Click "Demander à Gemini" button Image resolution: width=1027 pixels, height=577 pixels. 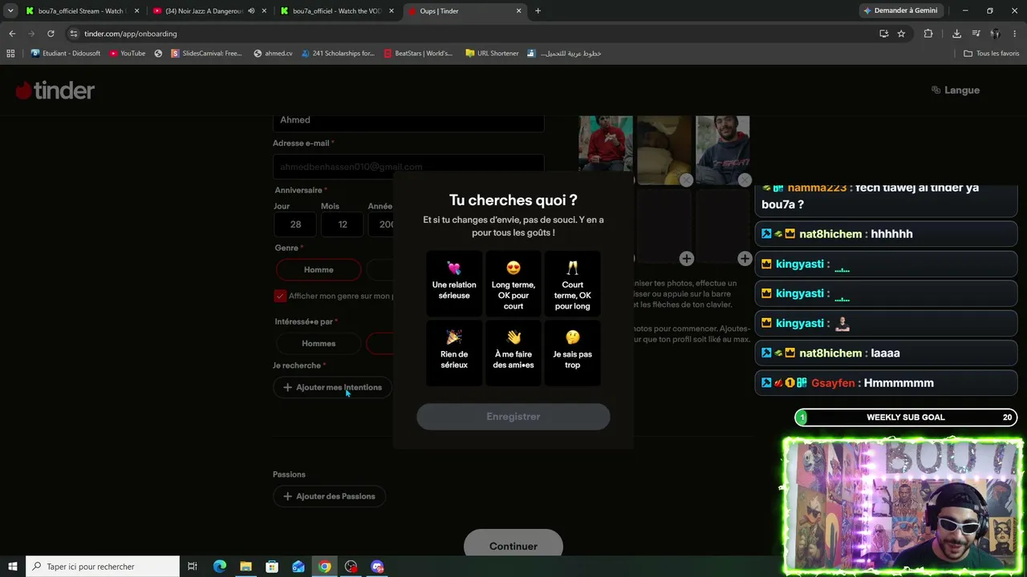point(900,10)
